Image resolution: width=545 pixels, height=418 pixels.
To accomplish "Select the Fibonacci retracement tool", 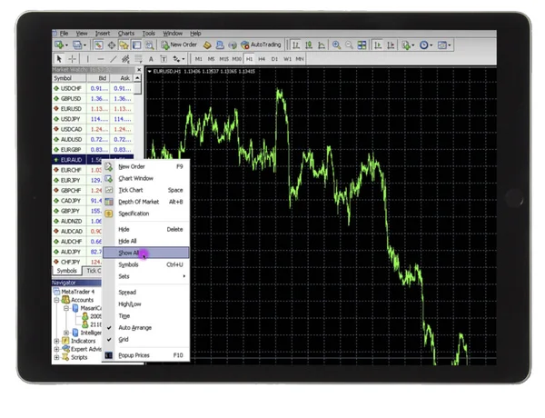I will (x=138, y=59).
